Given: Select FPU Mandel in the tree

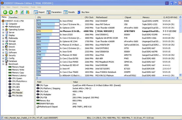Looking at the screenshot, I should pos(17,93).
